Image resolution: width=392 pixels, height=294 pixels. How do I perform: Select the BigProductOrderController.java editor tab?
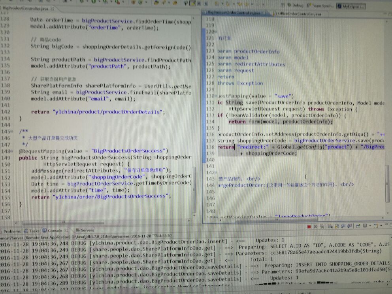pos(234,13)
